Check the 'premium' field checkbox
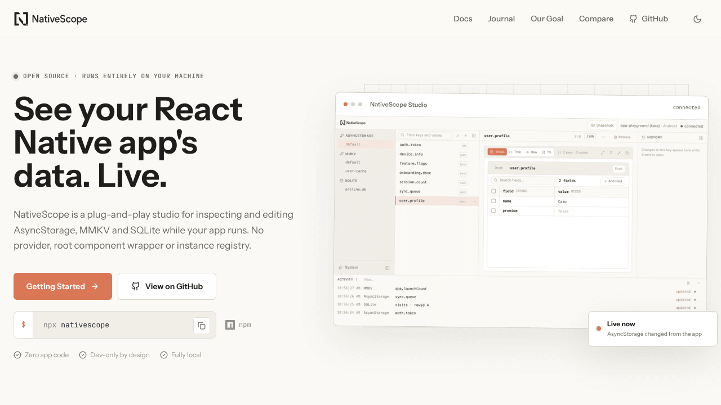This screenshot has width=721, height=405. 493,210
